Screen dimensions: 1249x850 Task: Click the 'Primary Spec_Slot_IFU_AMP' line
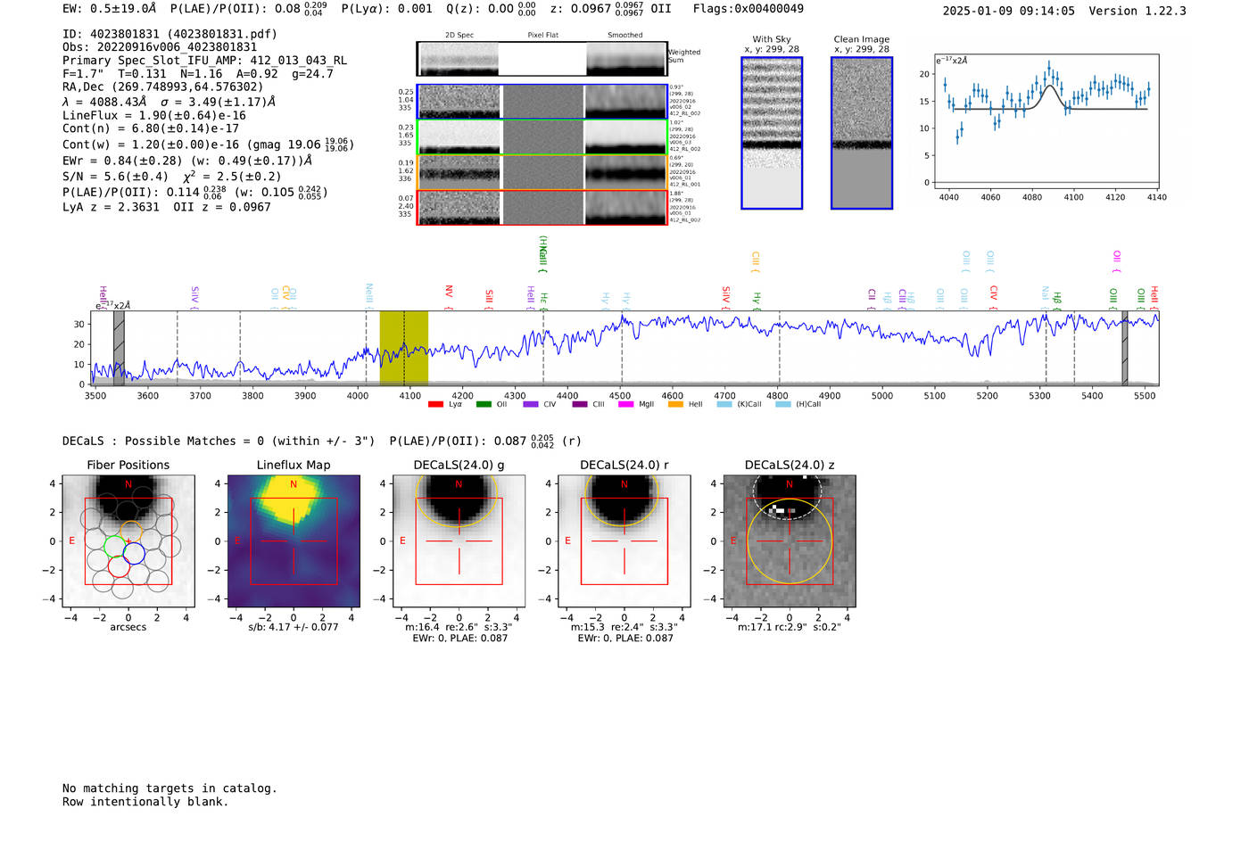coord(204,61)
